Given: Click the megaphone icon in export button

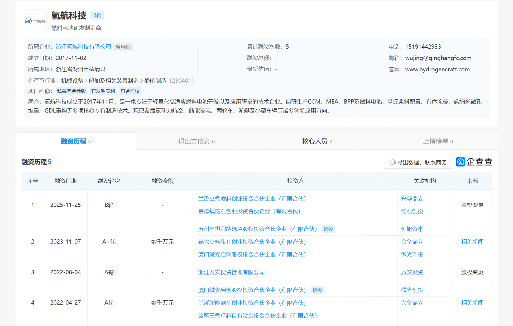Looking at the screenshot, I should [x=392, y=162].
